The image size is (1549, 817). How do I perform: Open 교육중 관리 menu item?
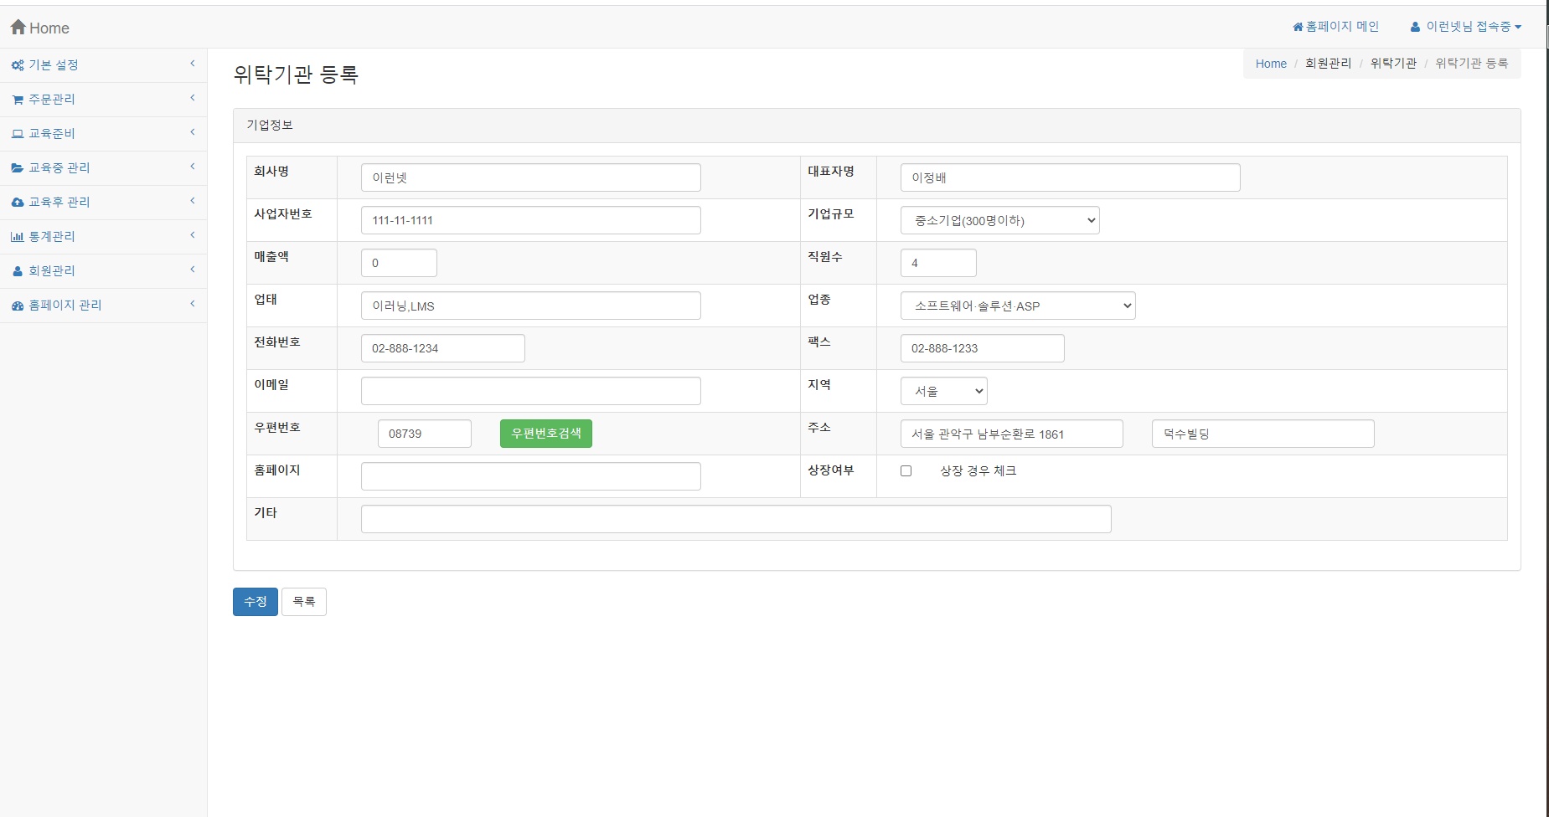[103, 168]
